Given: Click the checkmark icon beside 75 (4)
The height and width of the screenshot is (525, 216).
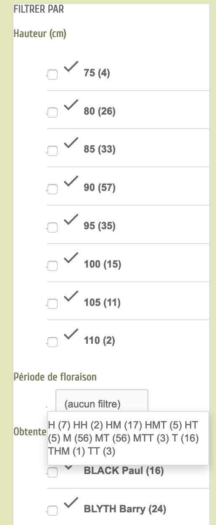Looking at the screenshot, I should click(71, 67).
